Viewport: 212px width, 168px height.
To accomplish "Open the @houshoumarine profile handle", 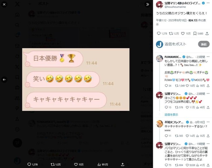I will point(175,7).
